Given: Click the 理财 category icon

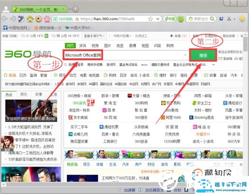Looking at the screenshot, I should [x=156, y=75].
